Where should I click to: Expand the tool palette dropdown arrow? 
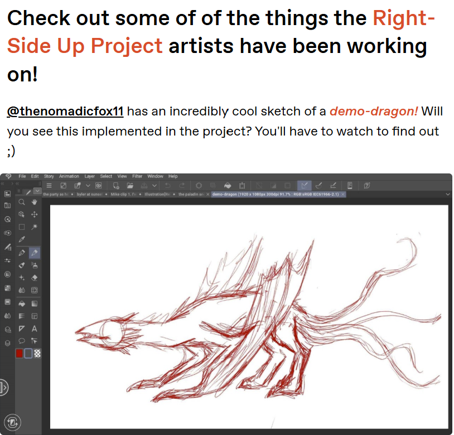[x=37, y=191]
